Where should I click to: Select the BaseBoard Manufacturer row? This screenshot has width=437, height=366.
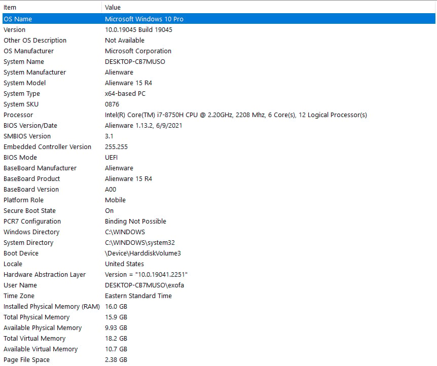(x=219, y=168)
